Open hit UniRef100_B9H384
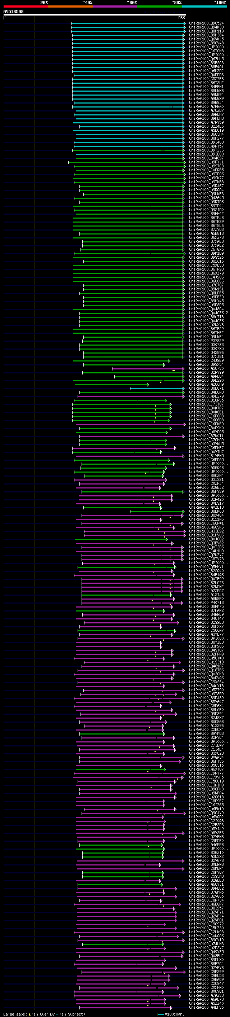This screenshot has width=230, height=1017. tap(206, 35)
